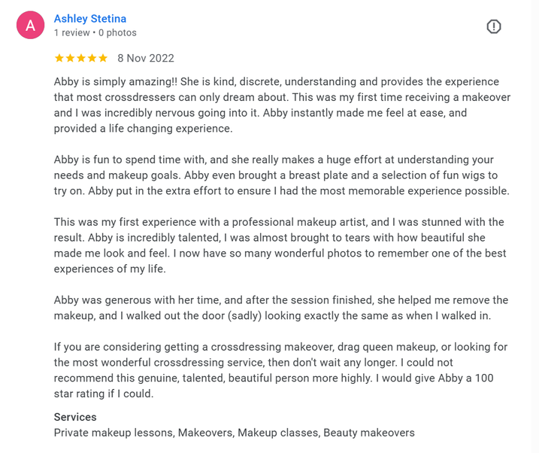Click the five-star rating icons
Viewport: 539px width, 453px height.
tap(81, 58)
